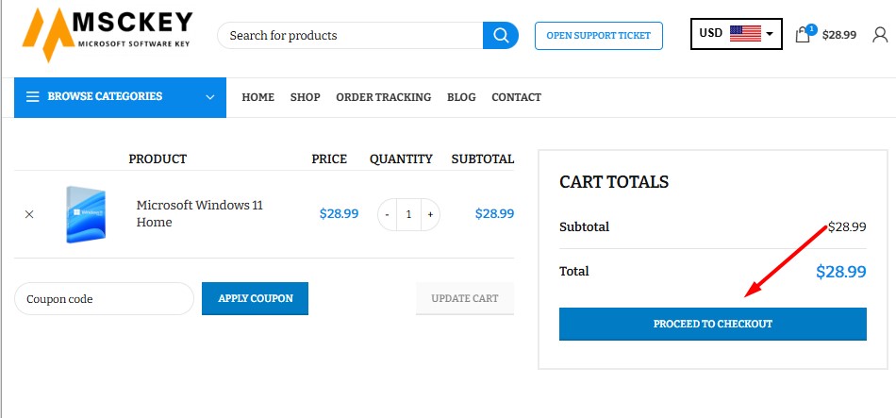The height and width of the screenshot is (418, 896).
Task: Click the magnifier search button
Action: (501, 36)
